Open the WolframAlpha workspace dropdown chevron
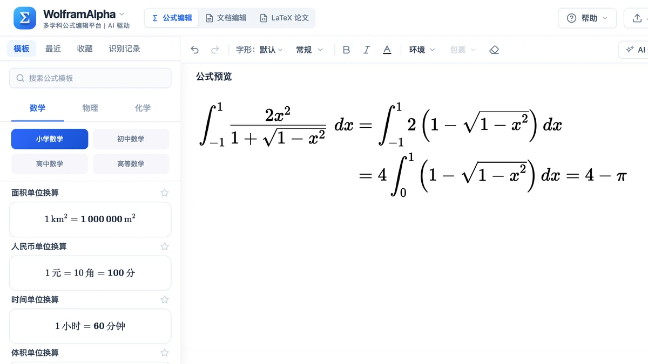The width and height of the screenshot is (648, 364). [122, 14]
